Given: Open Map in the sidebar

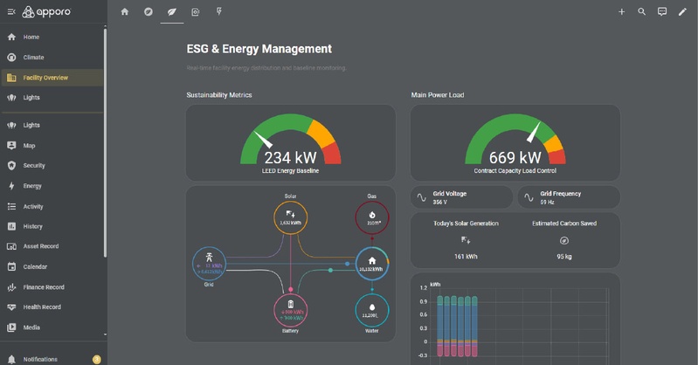Looking at the screenshot, I should point(52,146).
